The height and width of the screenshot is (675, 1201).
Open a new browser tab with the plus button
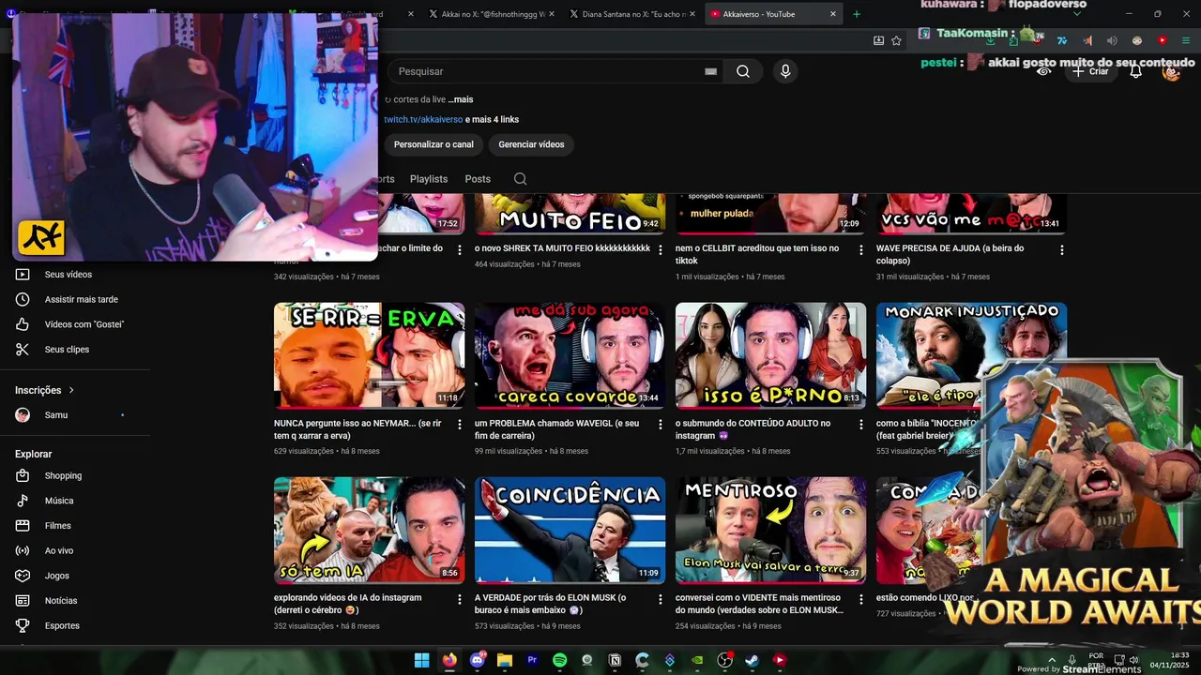tap(856, 14)
